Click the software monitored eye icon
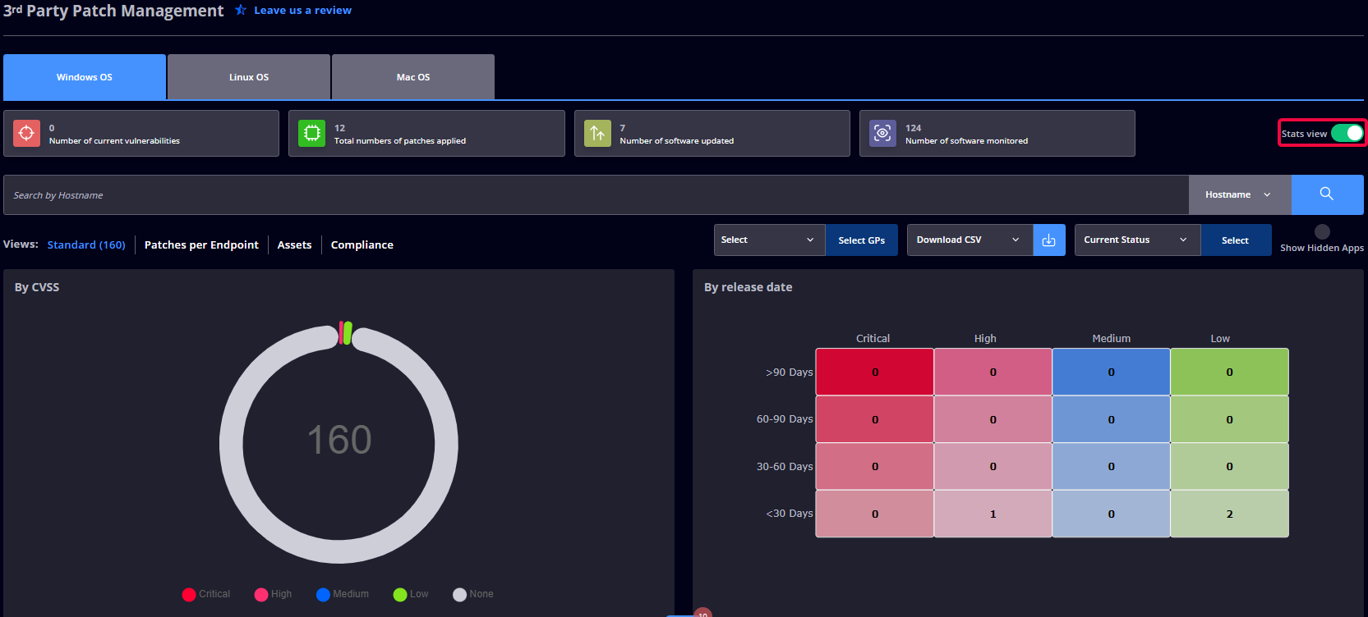The width and height of the screenshot is (1368, 617). point(882,133)
